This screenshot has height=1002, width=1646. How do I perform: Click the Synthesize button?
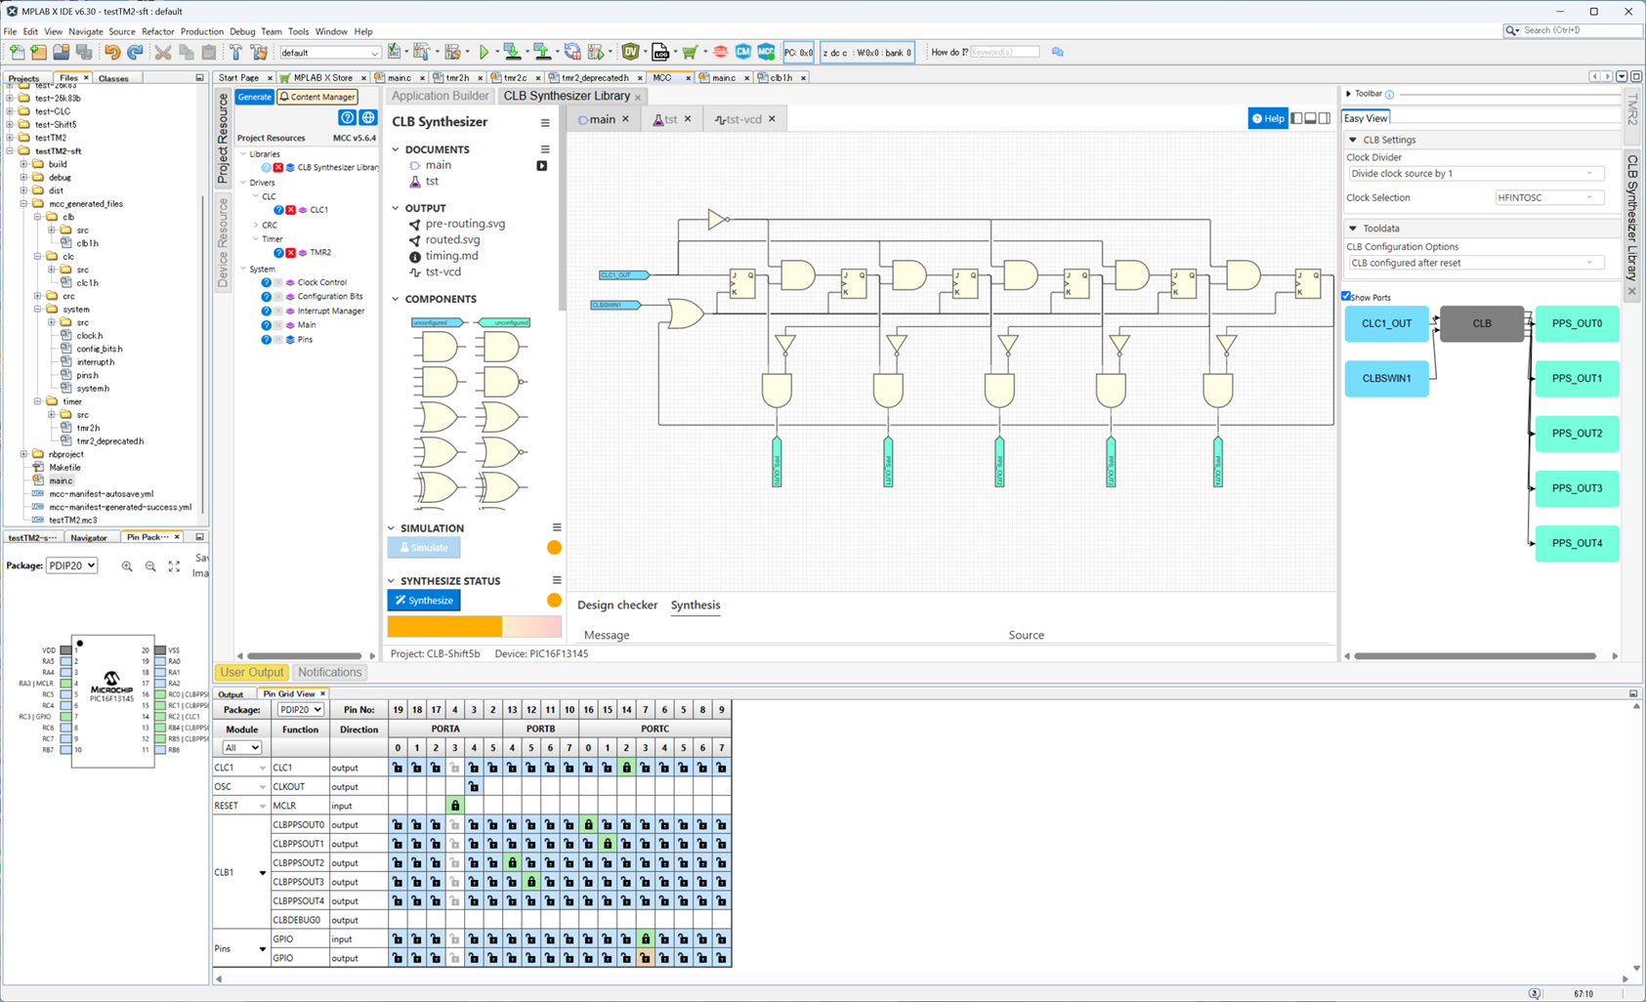click(x=425, y=601)
